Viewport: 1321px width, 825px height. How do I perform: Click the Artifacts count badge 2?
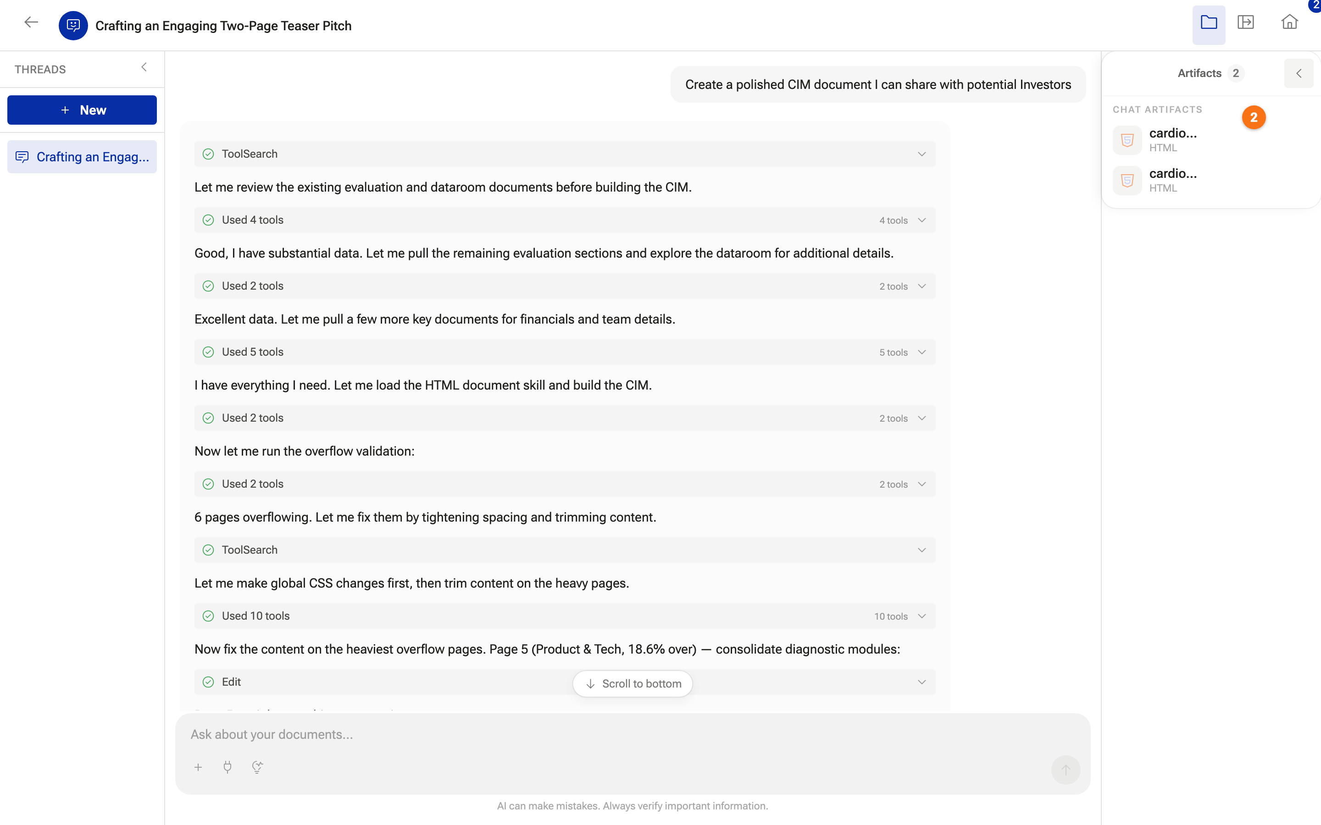1236,73
